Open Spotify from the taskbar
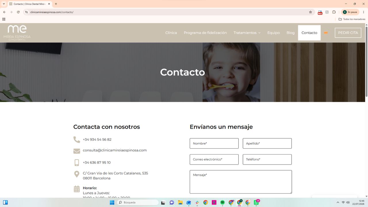The image size is (368, 207). [x=223, y=202]
